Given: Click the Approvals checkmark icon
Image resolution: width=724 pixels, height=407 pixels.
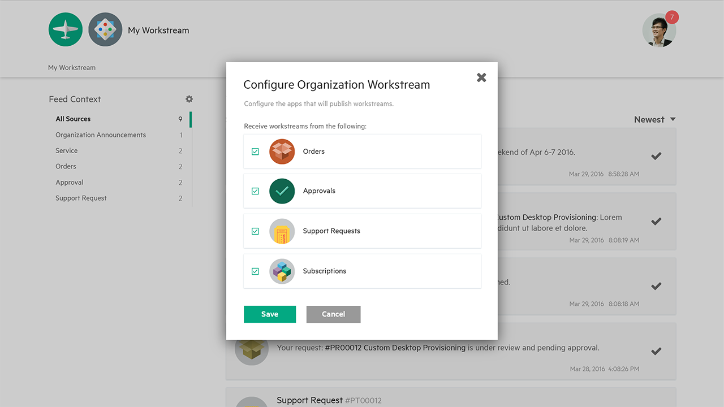Looking at the screenshot, I should (282, 191).
